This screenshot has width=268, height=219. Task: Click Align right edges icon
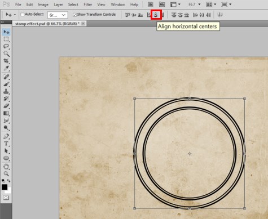162,15
